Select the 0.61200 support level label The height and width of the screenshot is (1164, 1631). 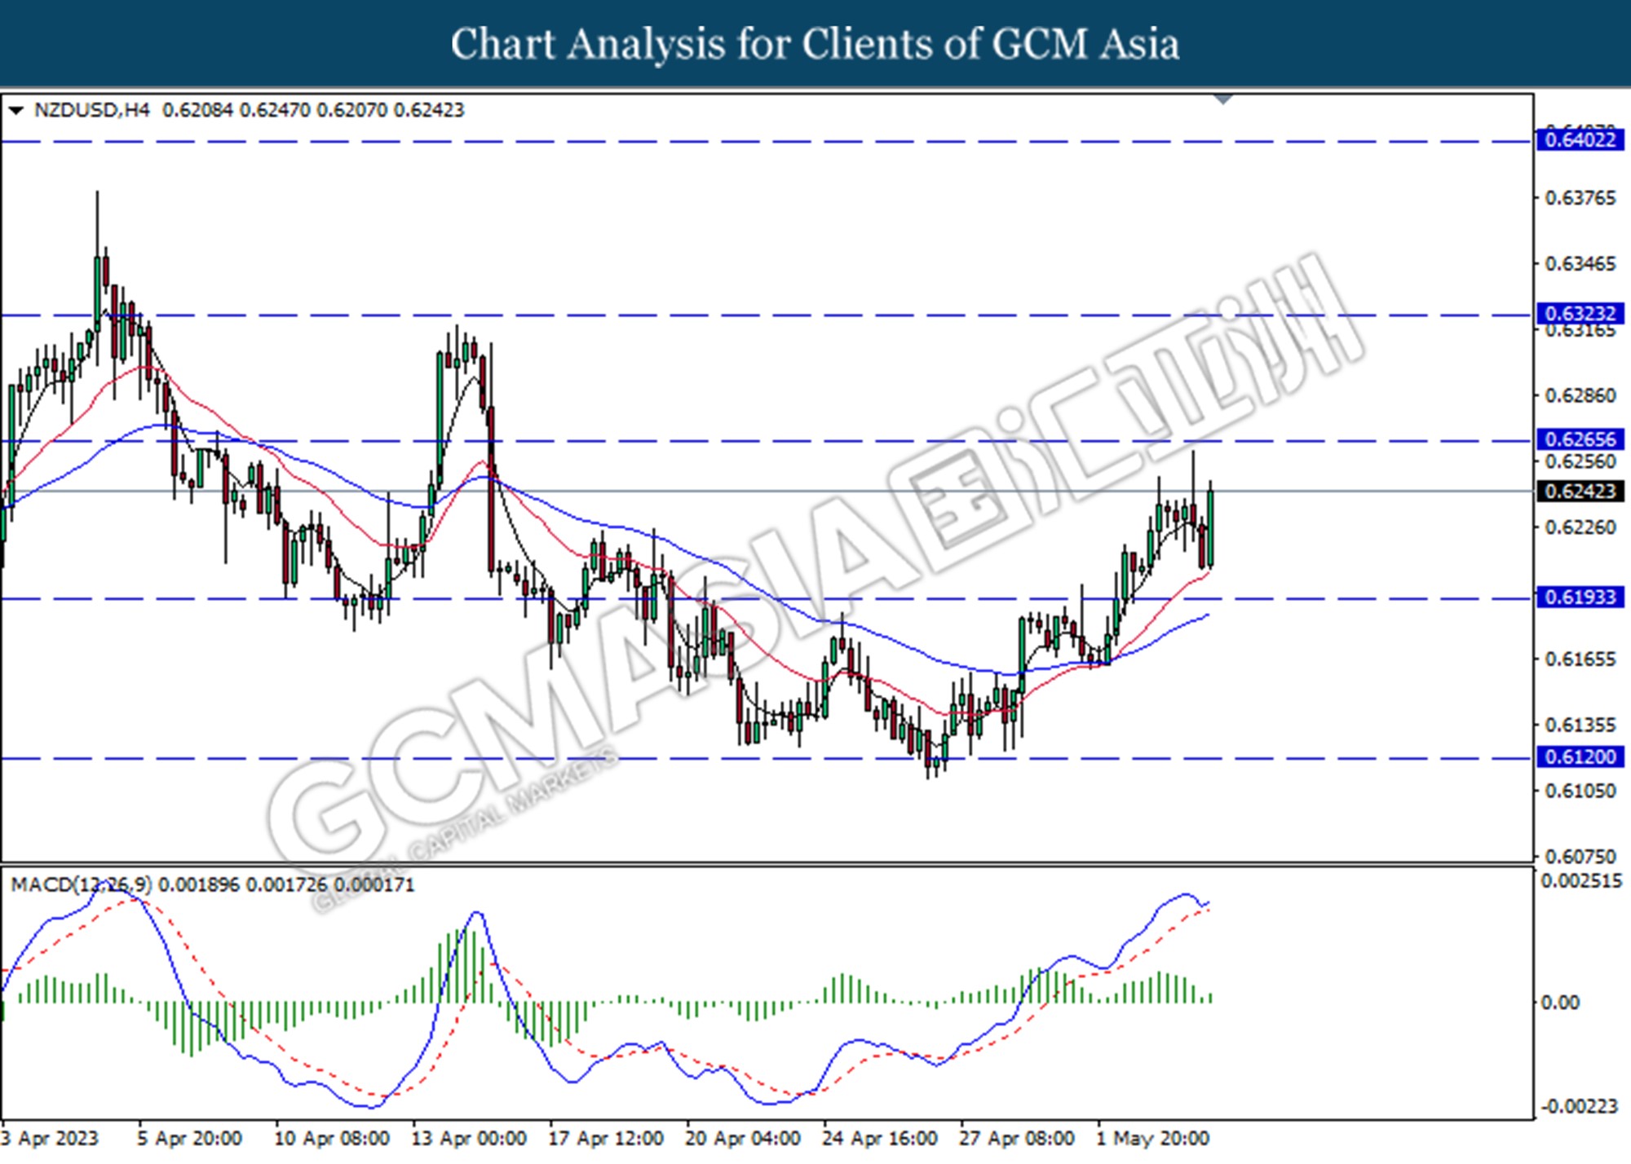[x=1580, y=757]
